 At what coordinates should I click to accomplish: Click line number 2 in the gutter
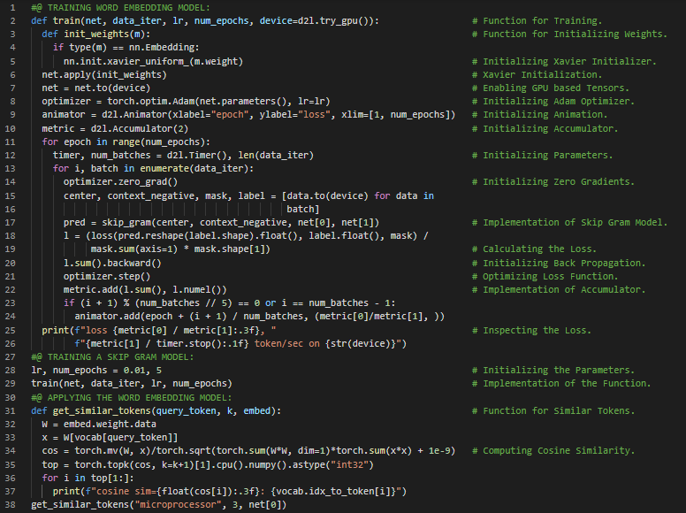[13, 20]
